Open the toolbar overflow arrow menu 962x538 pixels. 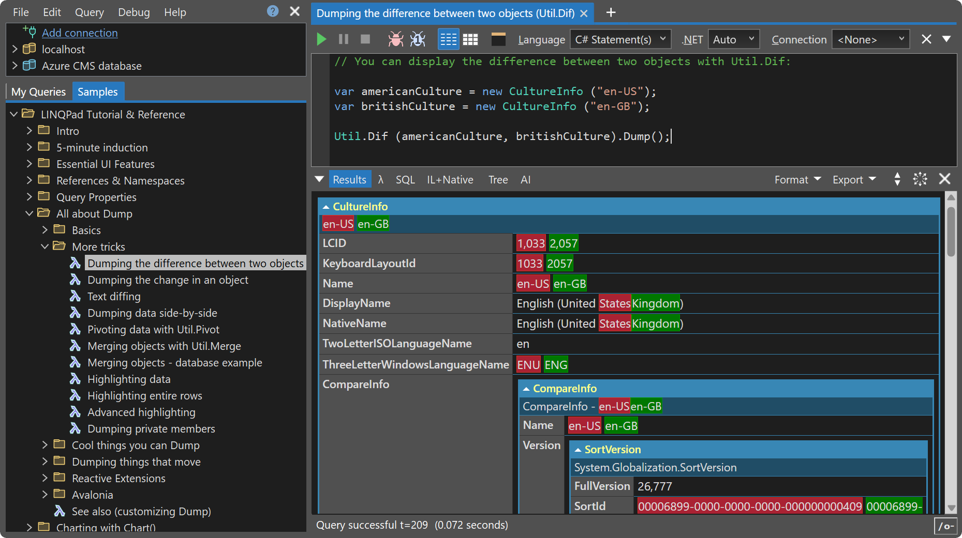(946, 39)
